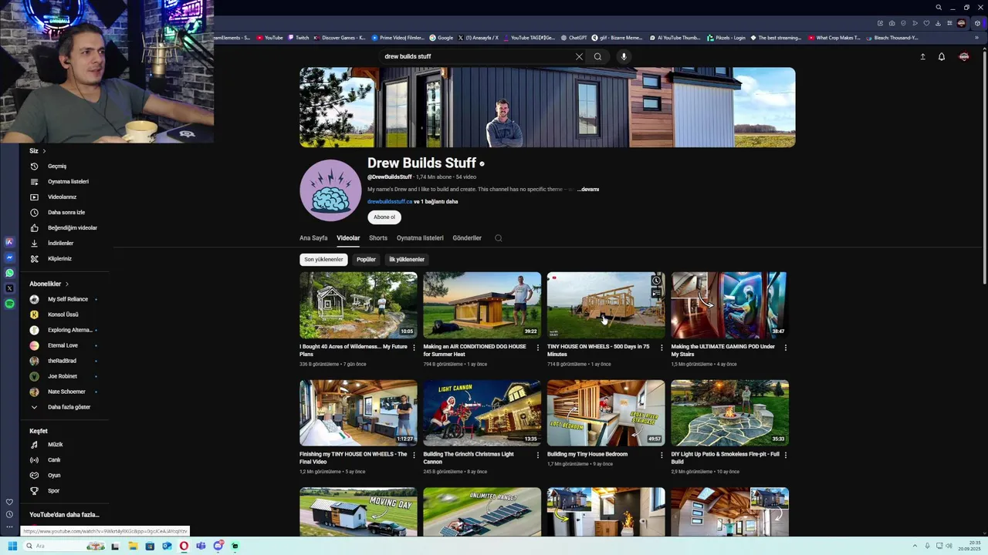Open the Opera browser from the taskbar
Image resolution: width=988 pixels, height=555 pixels.
coord(184,546)
